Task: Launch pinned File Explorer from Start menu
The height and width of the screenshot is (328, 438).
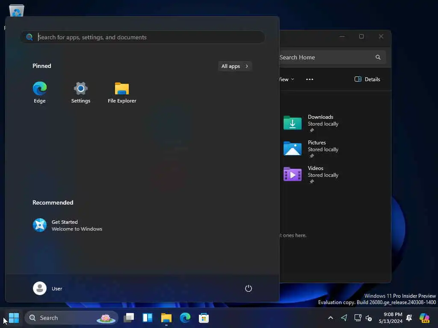Action: pos(122,92)
